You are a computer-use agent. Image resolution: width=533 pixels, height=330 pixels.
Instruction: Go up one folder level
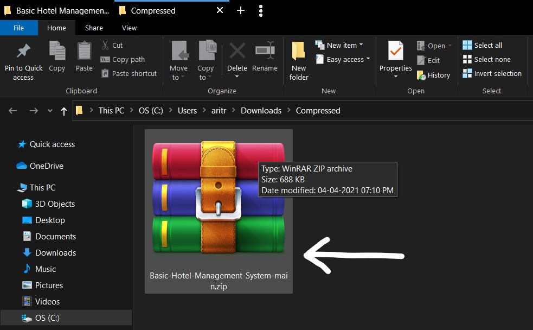coord(63,111)
